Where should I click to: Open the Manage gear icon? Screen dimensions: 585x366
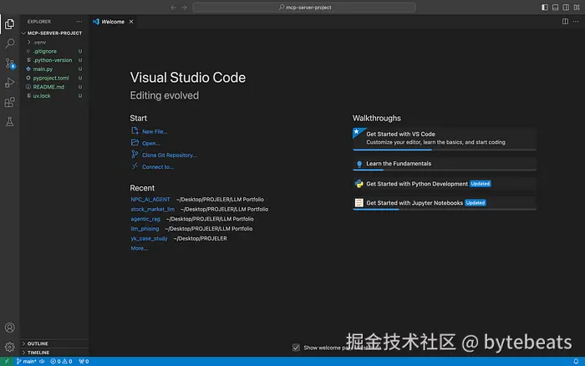tap(10, 347)
